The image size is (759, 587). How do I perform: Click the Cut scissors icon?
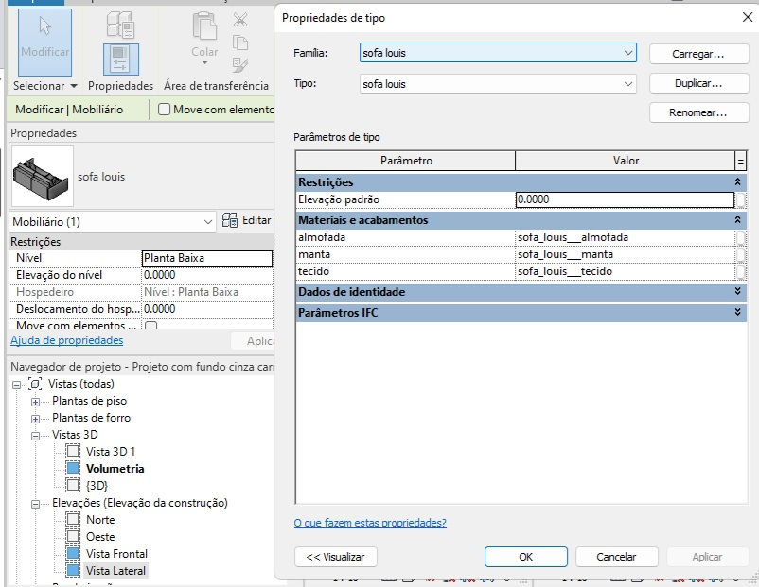(240, 20)
